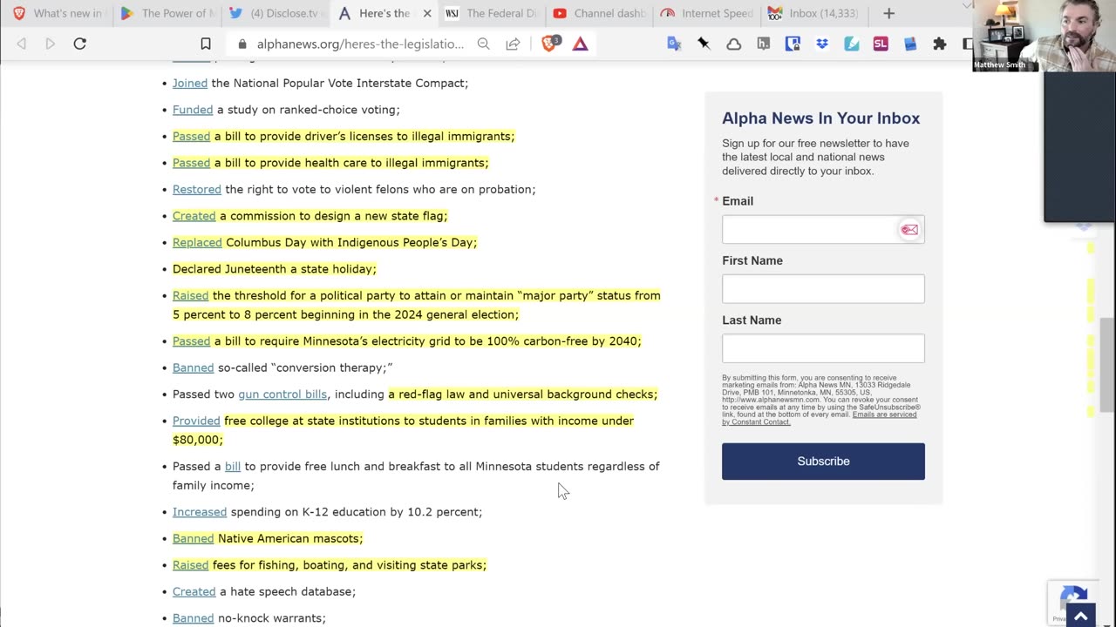Go back using the browser back arrow
The width and height of the screenshot is (1116, 627).
tap(22, 44)
